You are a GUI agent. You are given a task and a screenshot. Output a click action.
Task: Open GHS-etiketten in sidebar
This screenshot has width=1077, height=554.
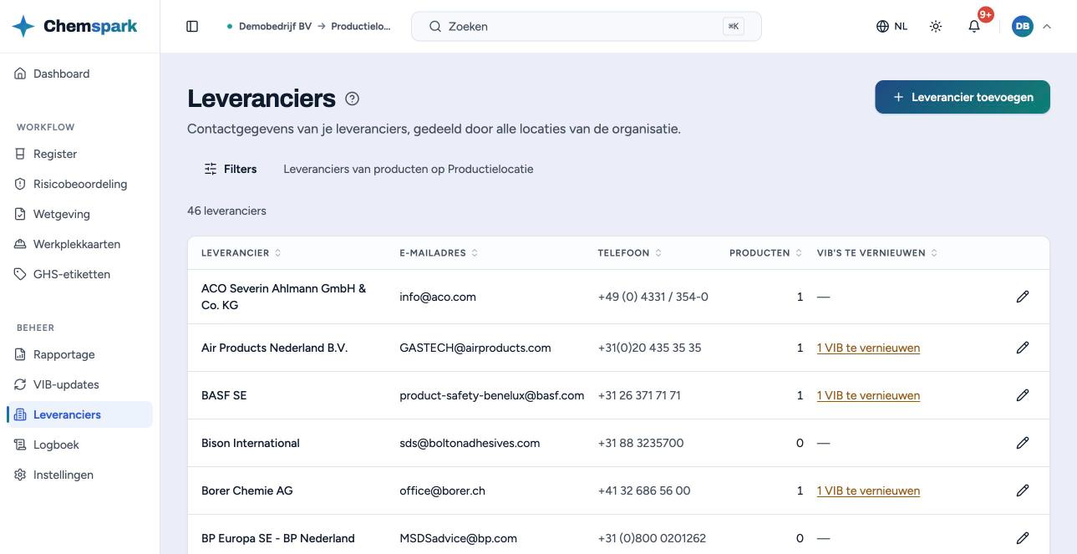coord(79,274)
